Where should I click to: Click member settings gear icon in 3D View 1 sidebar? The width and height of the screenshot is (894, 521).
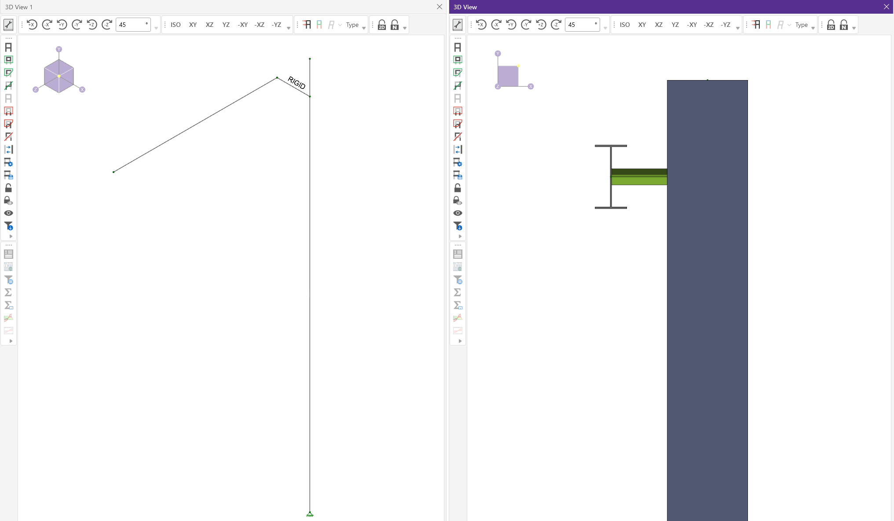pyautogui.click(x=8, y=162)
